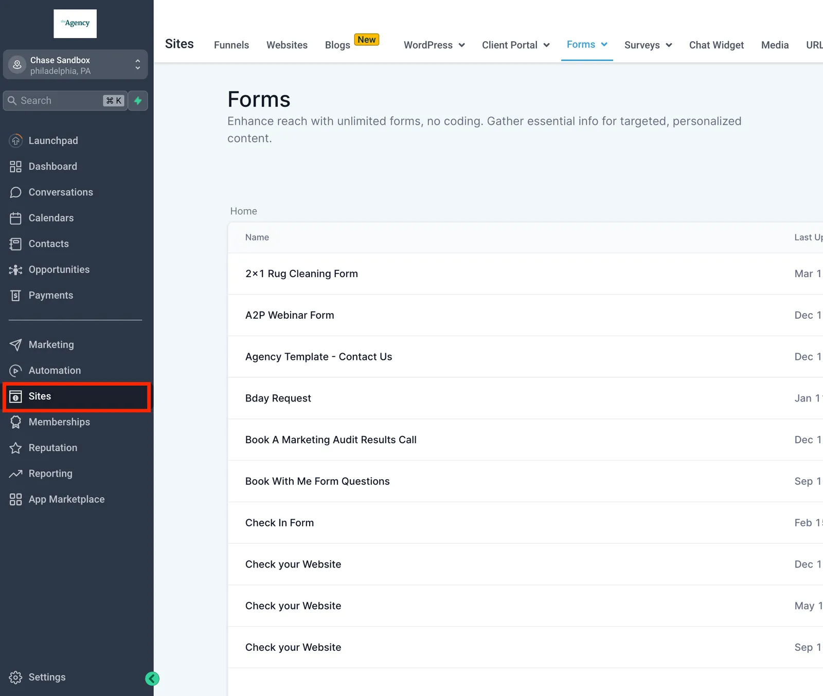Click the magnifying glass search icon
The height and width of the screenshot is (696, 823).
click(12, 101)
